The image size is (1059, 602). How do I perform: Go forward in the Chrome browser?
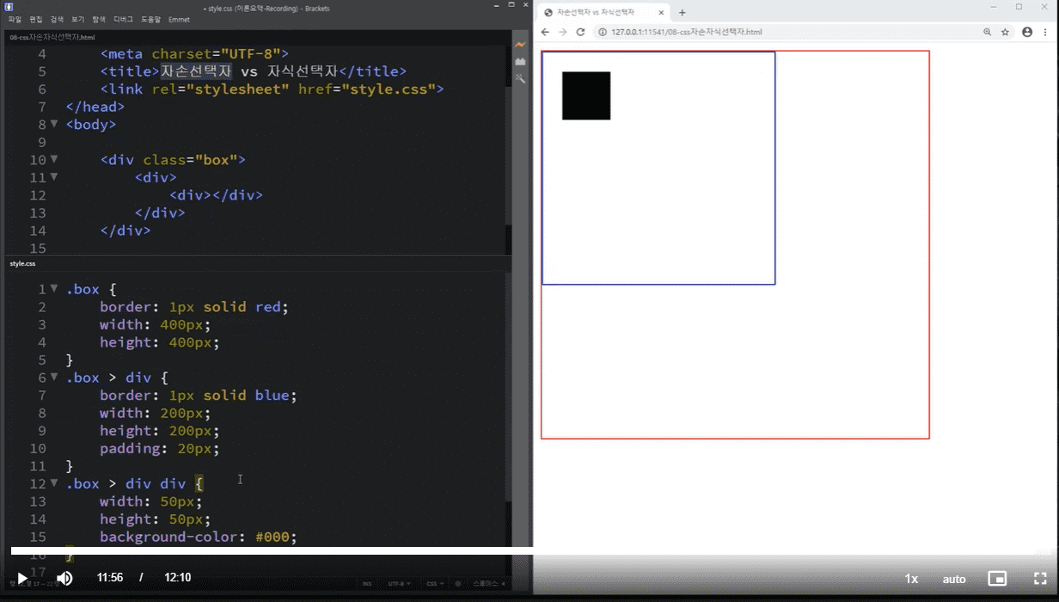click(562, 32)
